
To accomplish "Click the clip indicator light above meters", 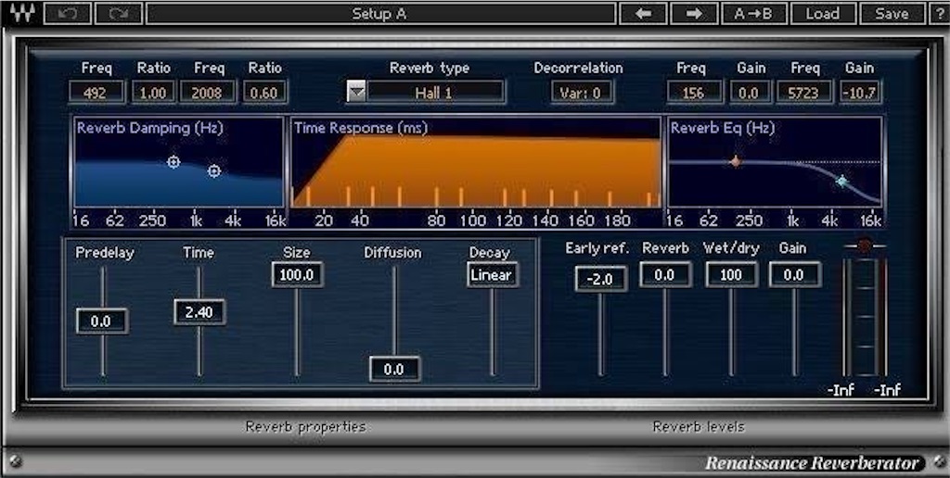I will [x=866, y=245].
